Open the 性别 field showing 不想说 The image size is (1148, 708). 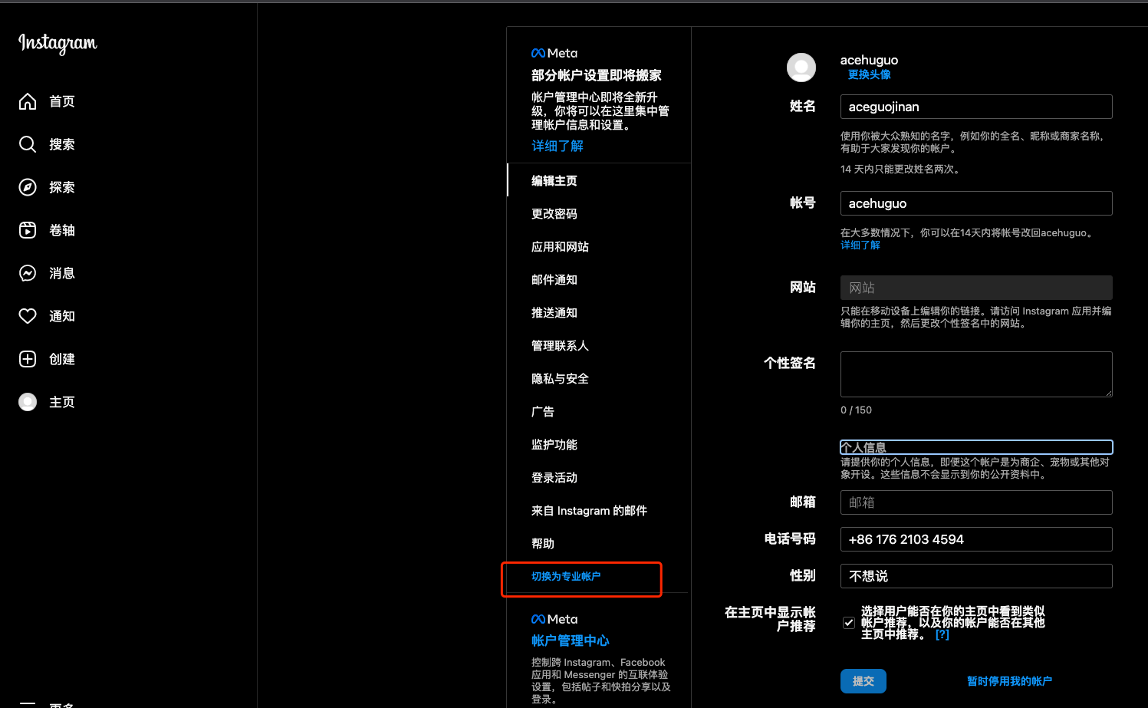click(976, 576)
